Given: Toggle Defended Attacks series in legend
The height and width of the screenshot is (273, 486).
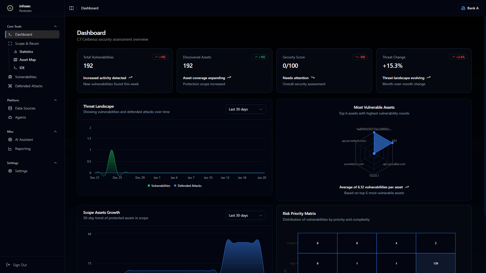Looking at the screenshot, I should tap(188, 186).
